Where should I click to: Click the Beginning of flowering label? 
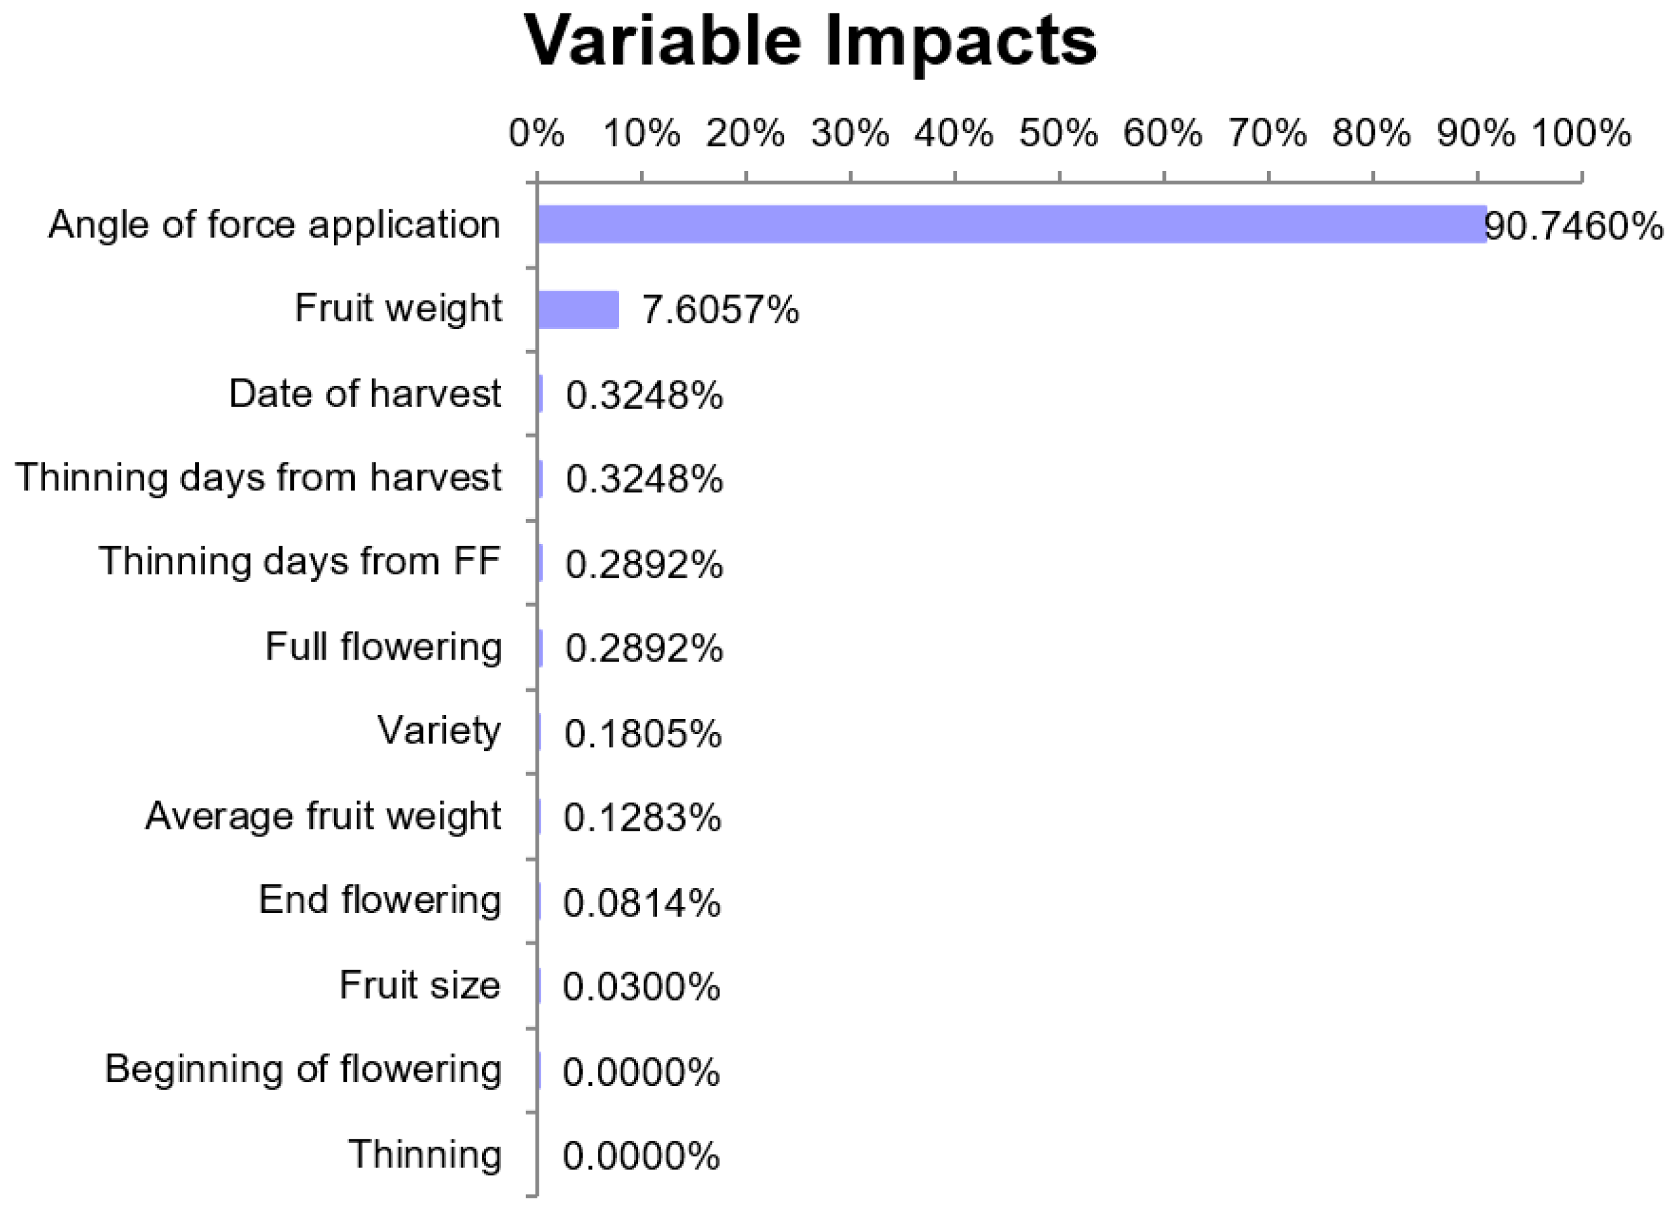click(303, 1069)
